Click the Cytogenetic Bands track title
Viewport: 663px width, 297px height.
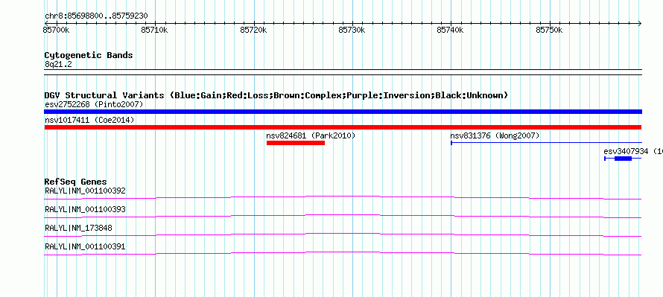(89, 55)
